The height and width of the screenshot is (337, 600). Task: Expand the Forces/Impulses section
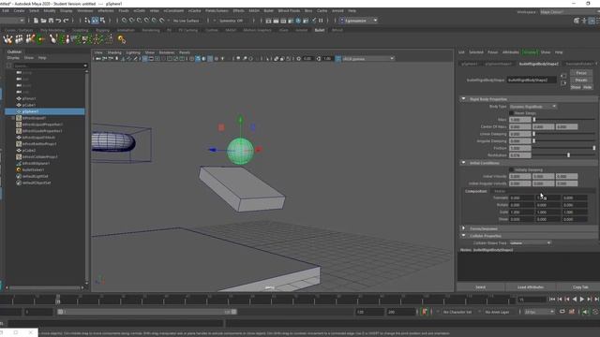[x=463, y=228]
